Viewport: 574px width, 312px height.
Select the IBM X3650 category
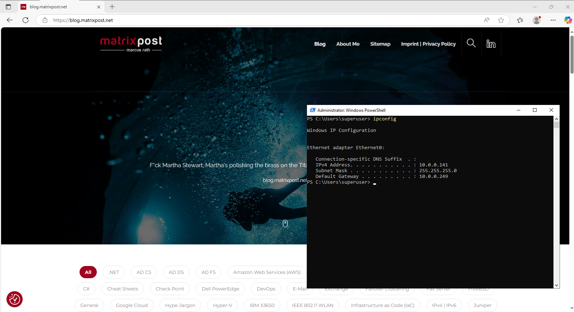click(262, 305)
